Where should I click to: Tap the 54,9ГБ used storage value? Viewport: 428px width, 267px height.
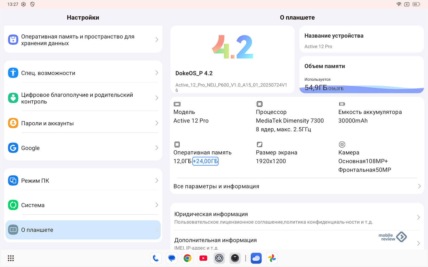point(316,88)
